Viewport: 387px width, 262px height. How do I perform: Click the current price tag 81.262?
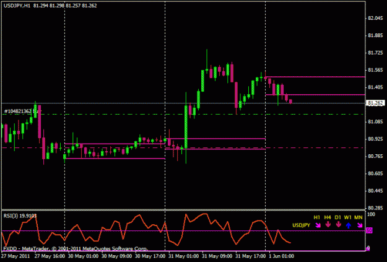point(375,103)
